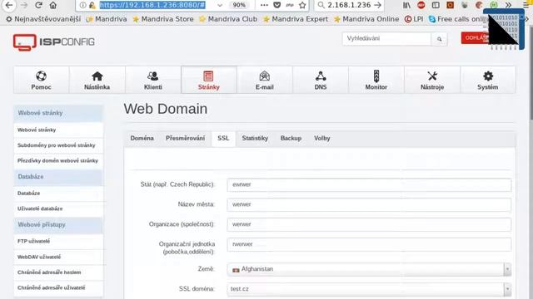Screen dimensions: 533x299
Task: Click the Organizace (společnost) field
Action: (369, 225)
